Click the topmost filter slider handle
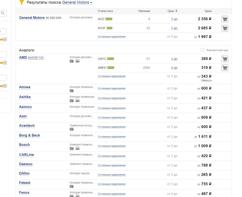Image resolution: width=242 pixels, height=197 pixels. (x=5, y=39)
